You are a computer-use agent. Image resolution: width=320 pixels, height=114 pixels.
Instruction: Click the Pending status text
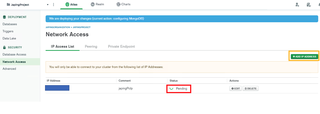coord(182,89)
